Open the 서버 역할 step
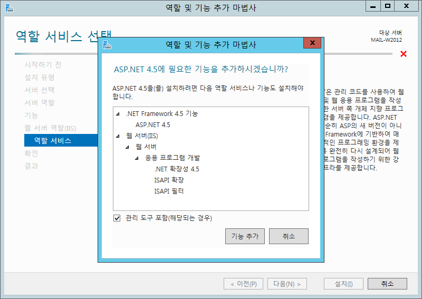 40,102
